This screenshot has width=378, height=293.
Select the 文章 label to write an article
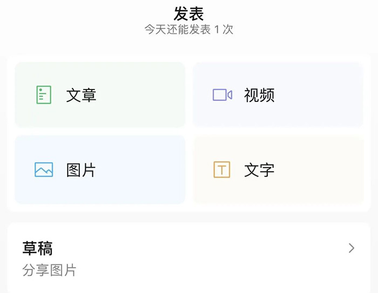pos(81,96)
